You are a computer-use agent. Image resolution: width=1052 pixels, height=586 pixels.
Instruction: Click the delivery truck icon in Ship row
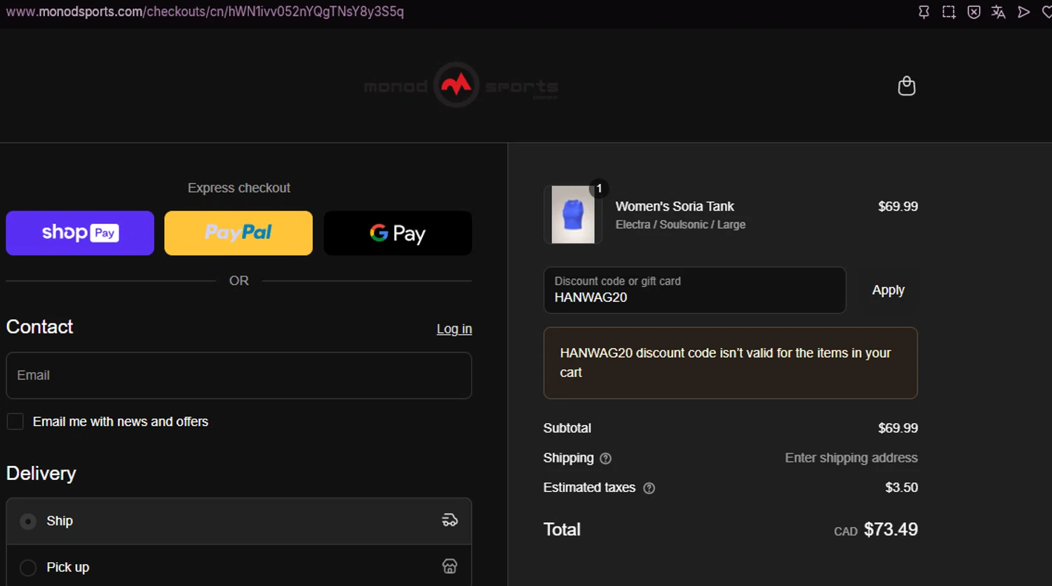tap(450, 520)
